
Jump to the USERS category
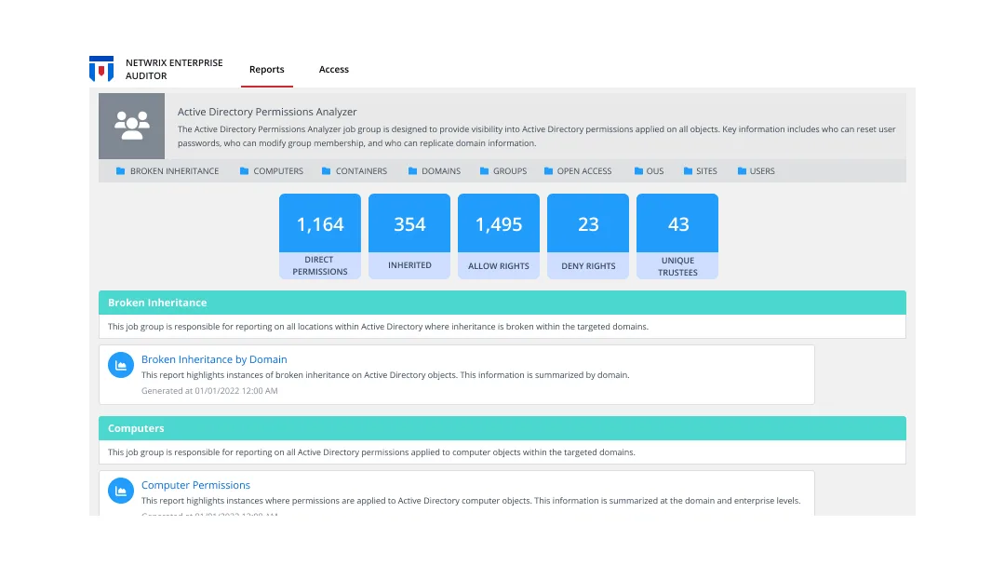(x=762, y=171)
